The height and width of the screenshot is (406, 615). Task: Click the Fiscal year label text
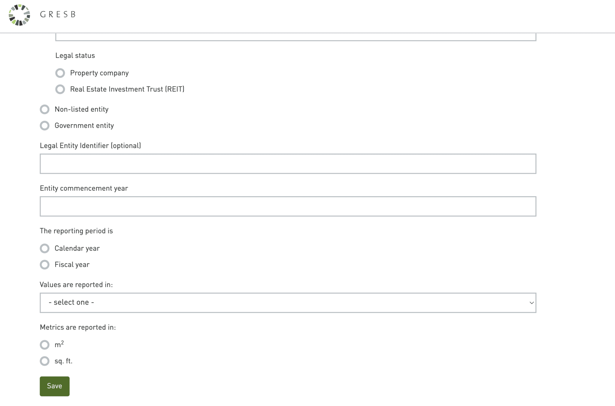coord(72,265)
